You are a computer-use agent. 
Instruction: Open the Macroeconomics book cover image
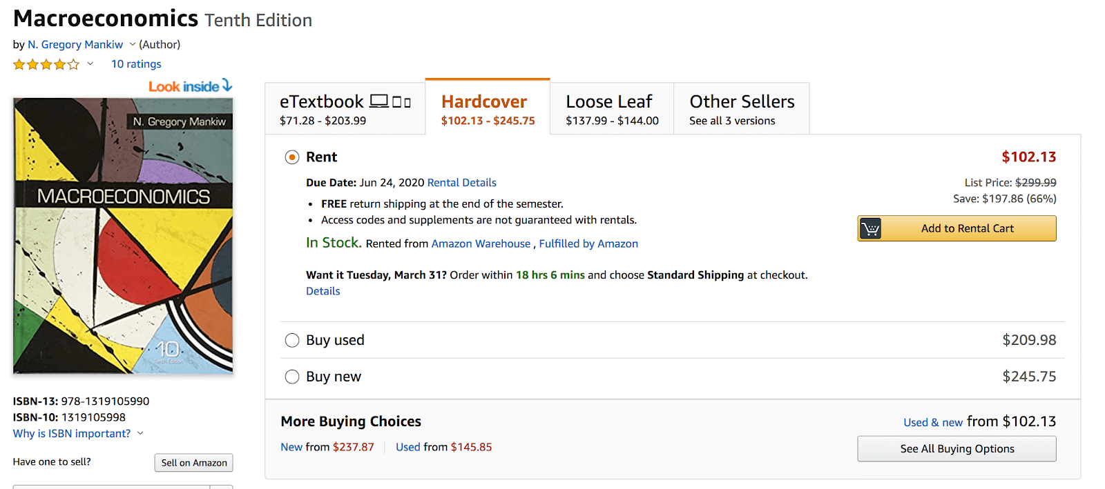point(123,236)
